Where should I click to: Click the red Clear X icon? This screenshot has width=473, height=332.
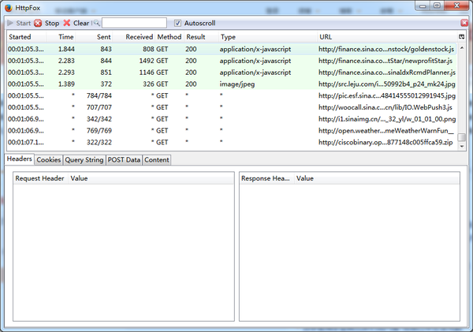coord(67,24)
